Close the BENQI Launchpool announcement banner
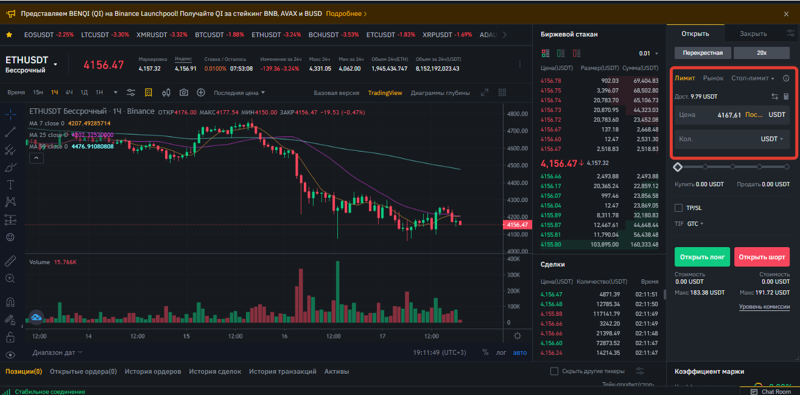 click(x=786, y=13)
